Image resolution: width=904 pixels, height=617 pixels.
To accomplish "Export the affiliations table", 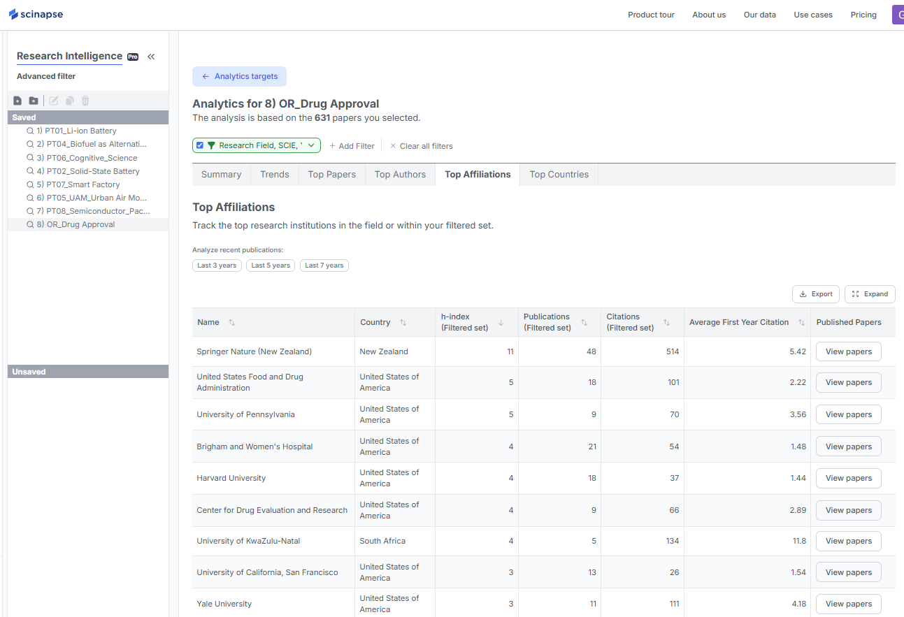I will coord(815,294).
